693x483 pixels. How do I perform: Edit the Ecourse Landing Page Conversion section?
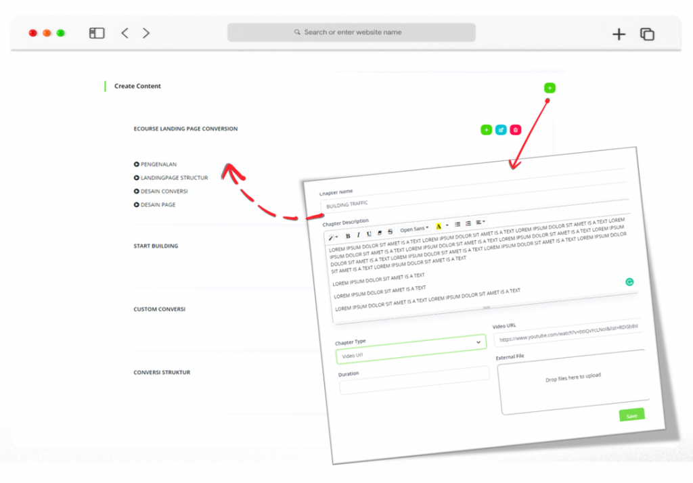(501, 130)
